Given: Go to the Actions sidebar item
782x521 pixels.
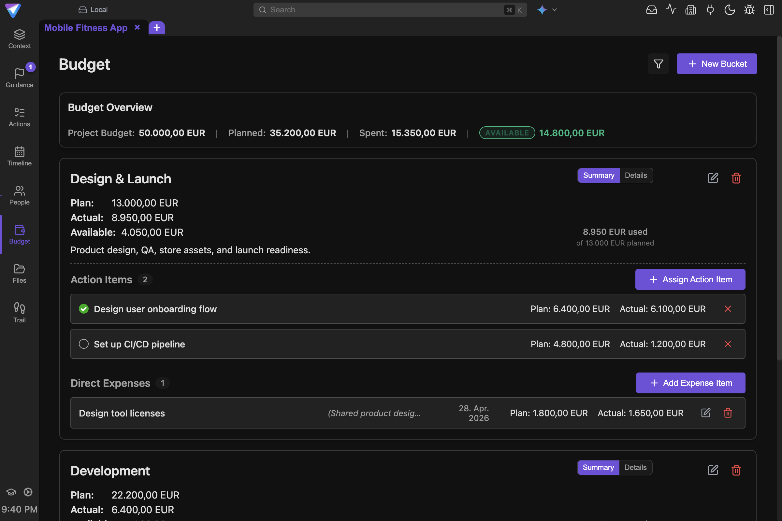Looking at the screenshot, I should click(19, 117).
